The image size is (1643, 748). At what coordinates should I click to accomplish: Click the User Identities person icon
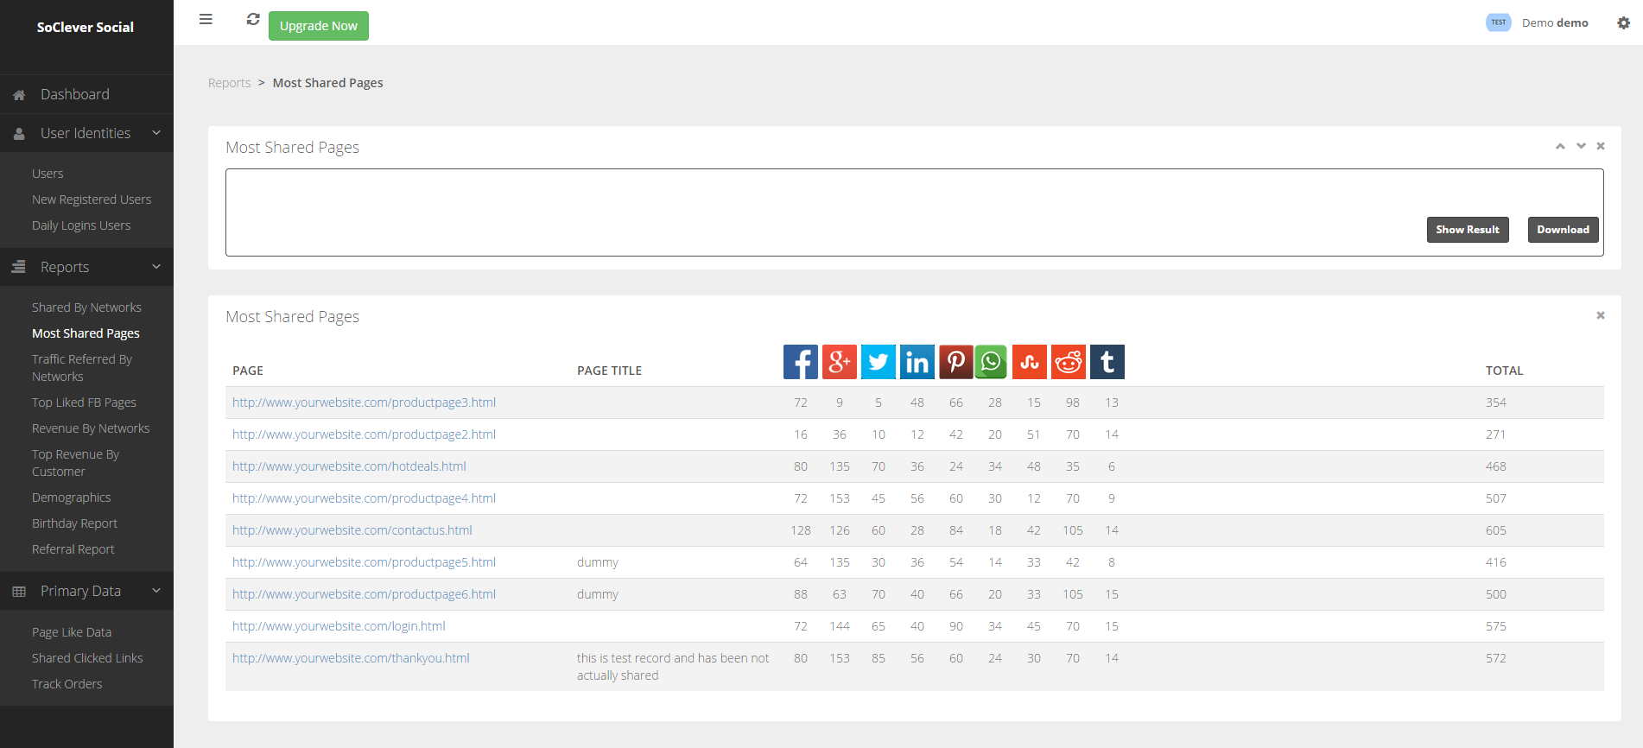(19, 134)
